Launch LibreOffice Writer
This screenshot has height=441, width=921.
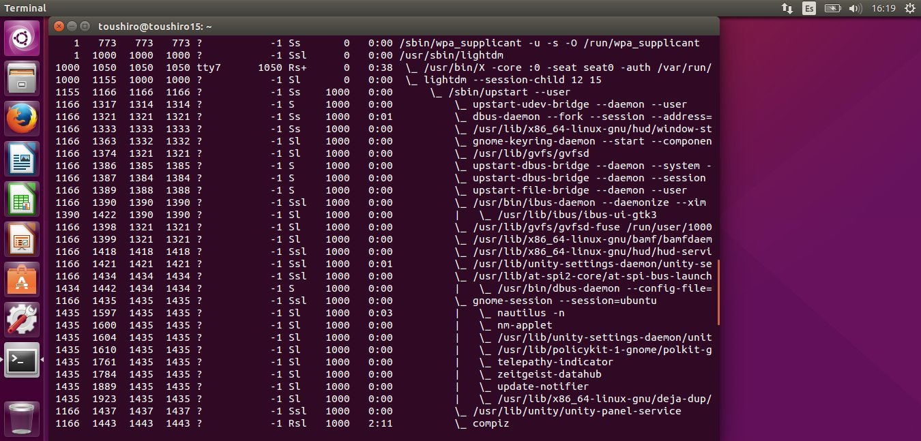22,160
